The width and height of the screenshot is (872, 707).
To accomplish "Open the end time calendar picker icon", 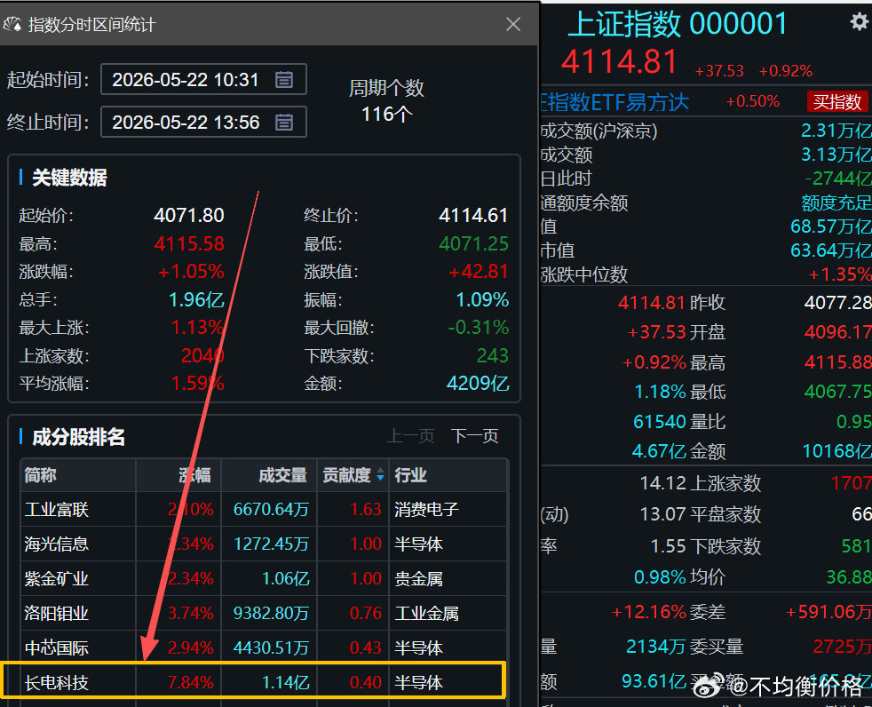I will coord(283,122).
